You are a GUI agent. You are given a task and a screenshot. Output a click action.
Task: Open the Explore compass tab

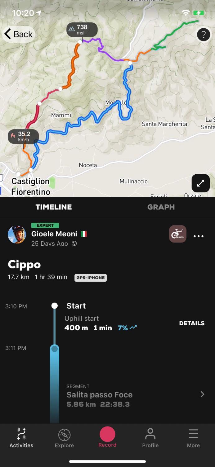64,438
